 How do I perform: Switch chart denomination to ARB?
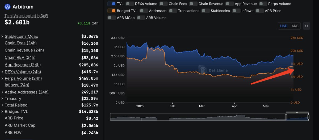pos(295,26)
